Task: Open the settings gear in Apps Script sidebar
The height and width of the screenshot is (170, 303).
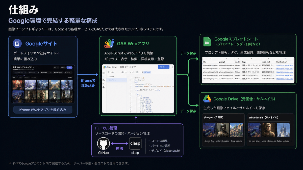Action: click(104, 87)
